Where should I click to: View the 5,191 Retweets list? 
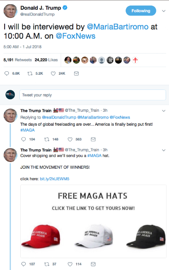click(18, 60)
